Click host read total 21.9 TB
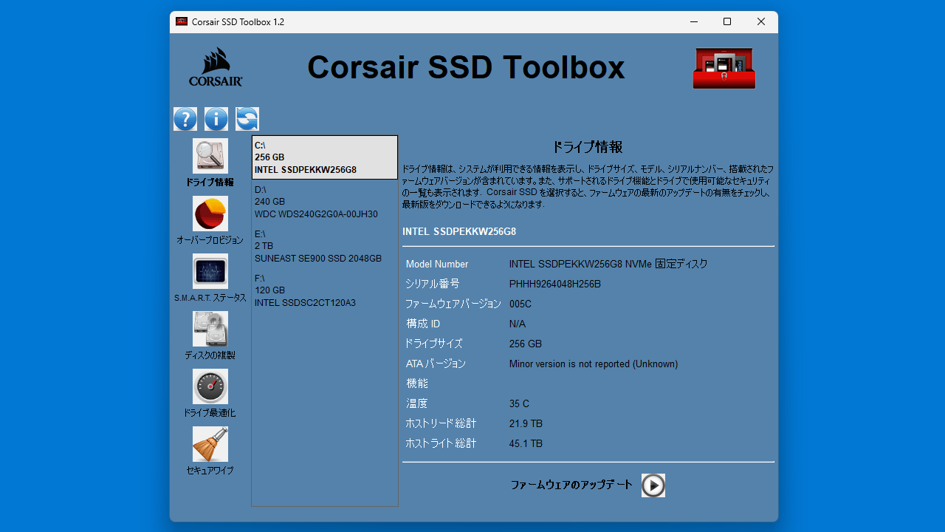The height and width of the screenshot is (532, 945). click(526, 423)
